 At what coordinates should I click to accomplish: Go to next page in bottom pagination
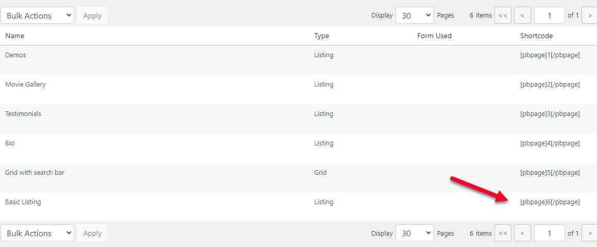589,233
